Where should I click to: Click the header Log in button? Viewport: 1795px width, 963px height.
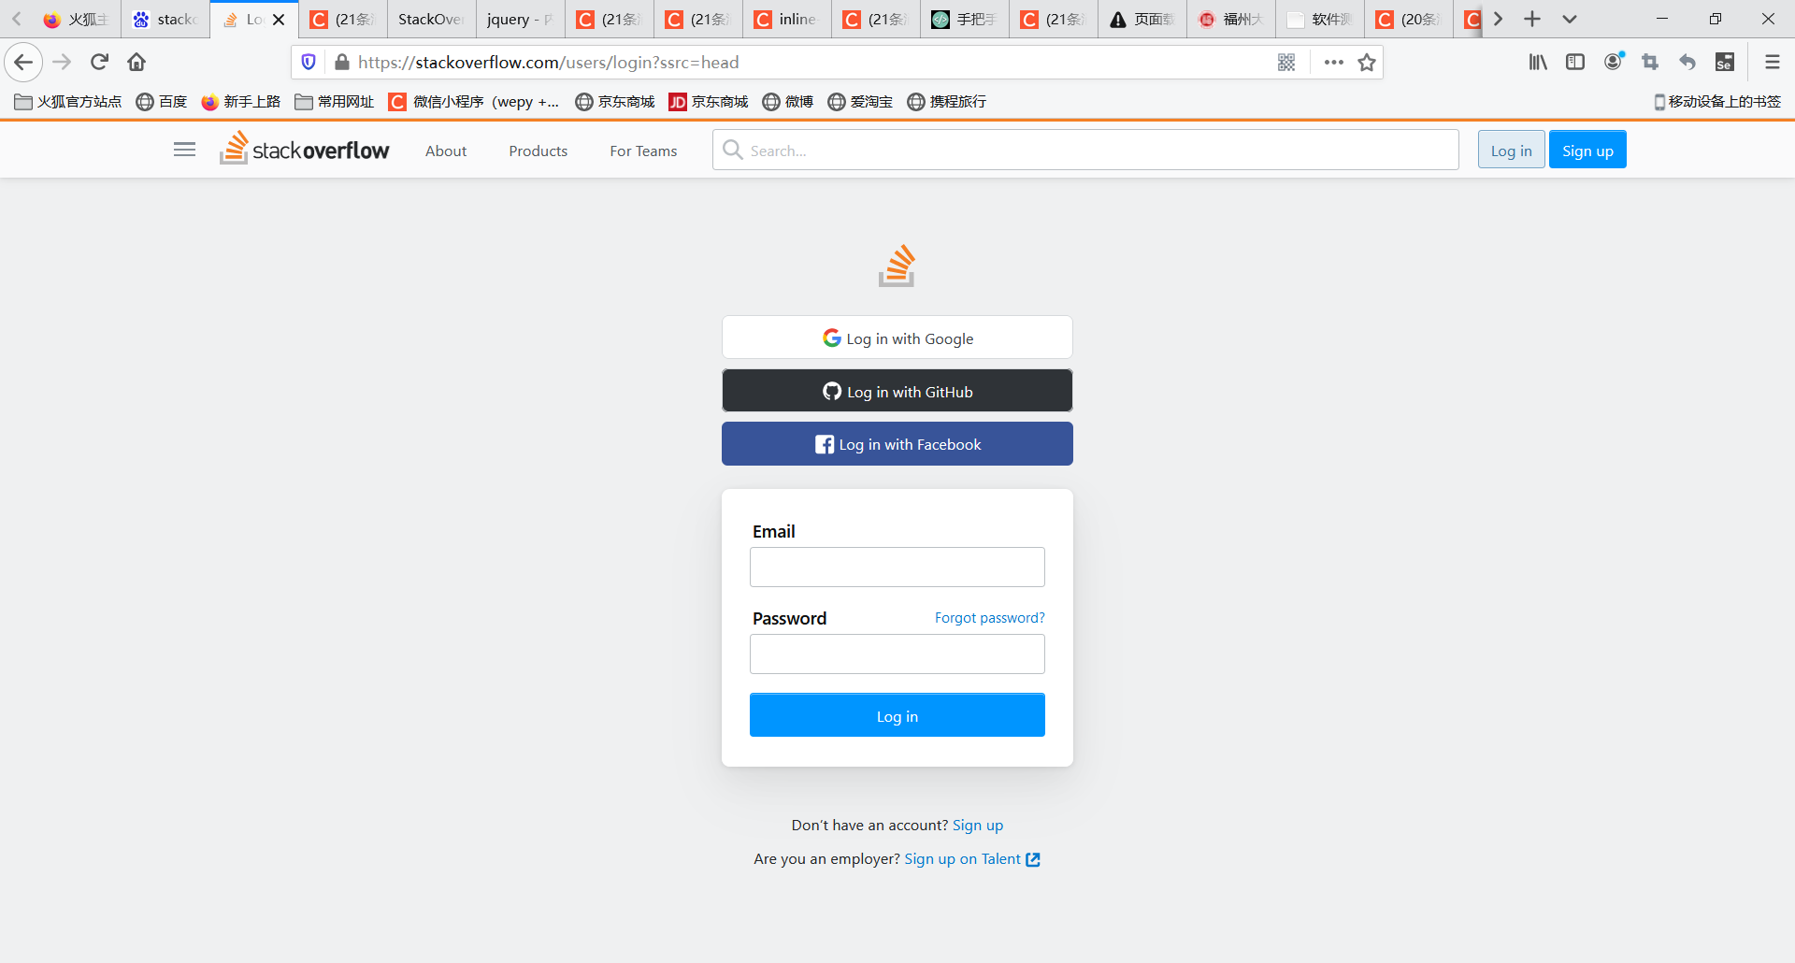point(1511,150)
